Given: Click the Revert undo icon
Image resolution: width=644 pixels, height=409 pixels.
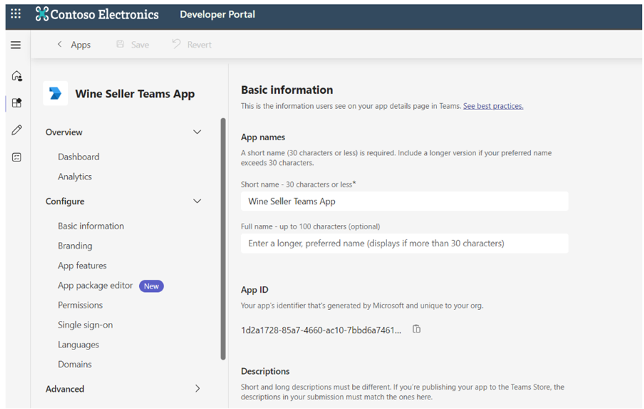Looking at the screenshot, I should [x=176, y=44].
